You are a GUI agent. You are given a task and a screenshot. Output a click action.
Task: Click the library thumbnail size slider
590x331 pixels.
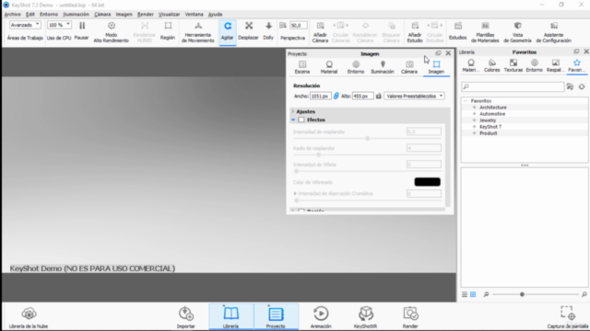point(535,294)
